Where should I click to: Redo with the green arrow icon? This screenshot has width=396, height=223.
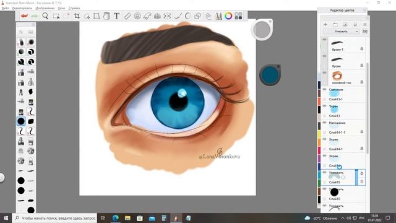35,16
